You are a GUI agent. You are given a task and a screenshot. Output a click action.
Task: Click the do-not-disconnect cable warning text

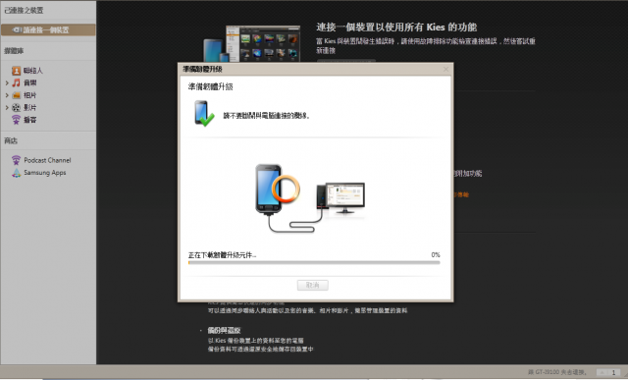click(x=267, y=116)
